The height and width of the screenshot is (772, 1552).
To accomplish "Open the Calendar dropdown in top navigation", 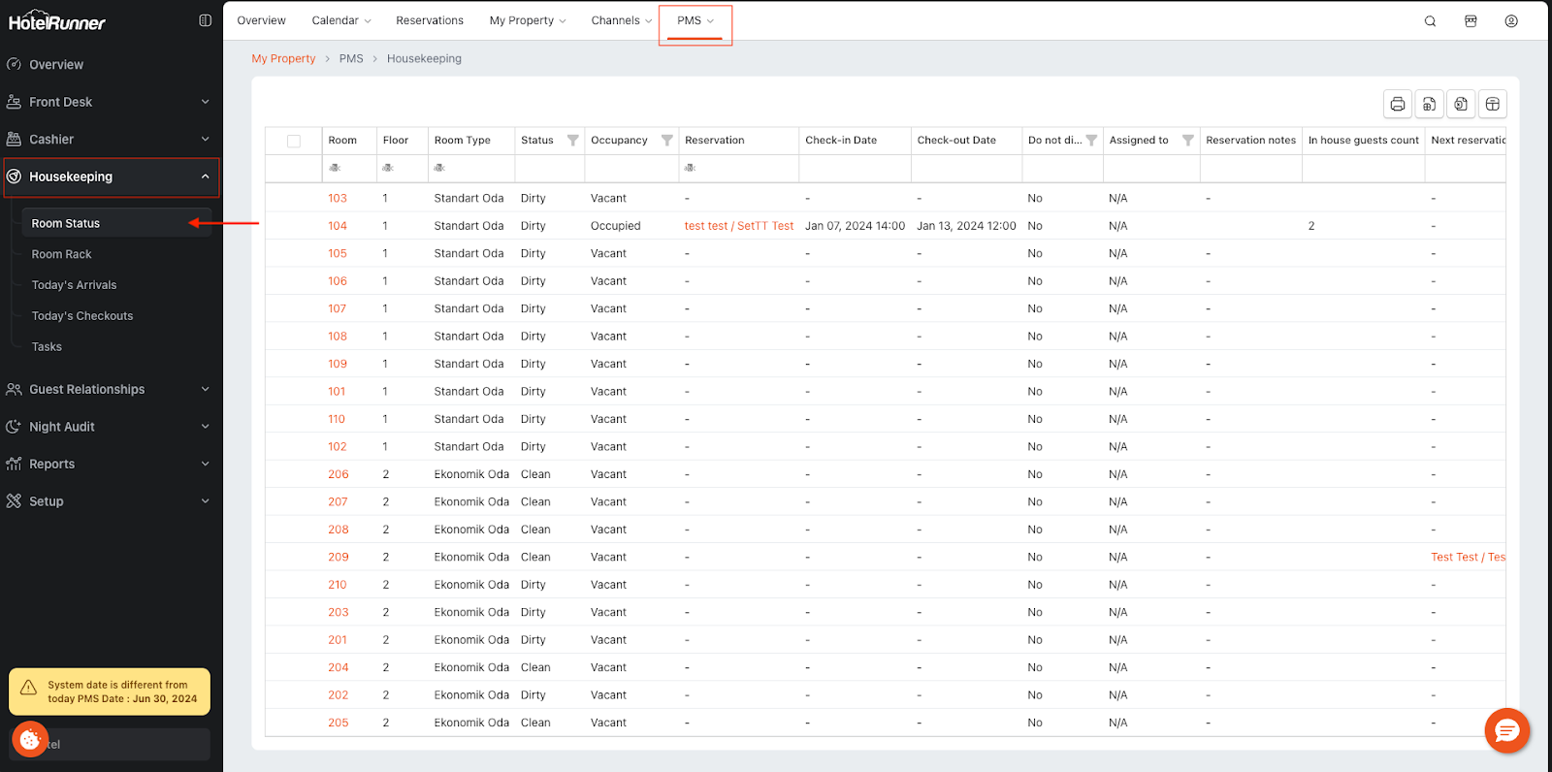I will click(340, 20).
